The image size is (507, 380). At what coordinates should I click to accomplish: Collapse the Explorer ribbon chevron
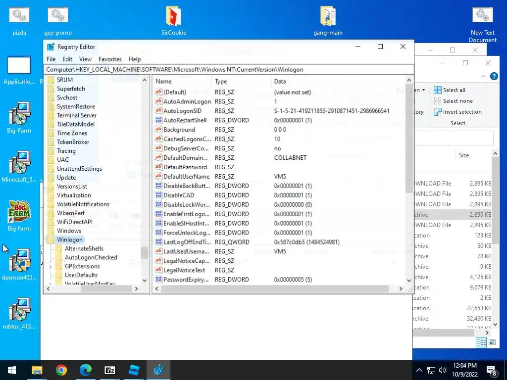(483, 76)
